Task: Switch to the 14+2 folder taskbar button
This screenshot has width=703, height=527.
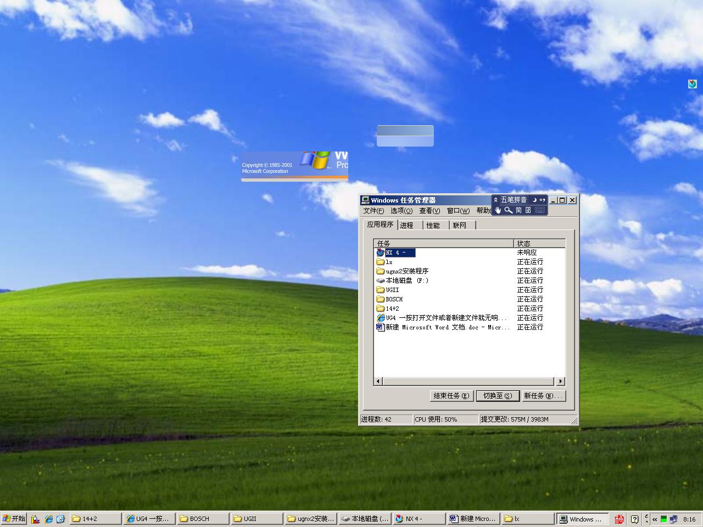Action: [96, 519]
